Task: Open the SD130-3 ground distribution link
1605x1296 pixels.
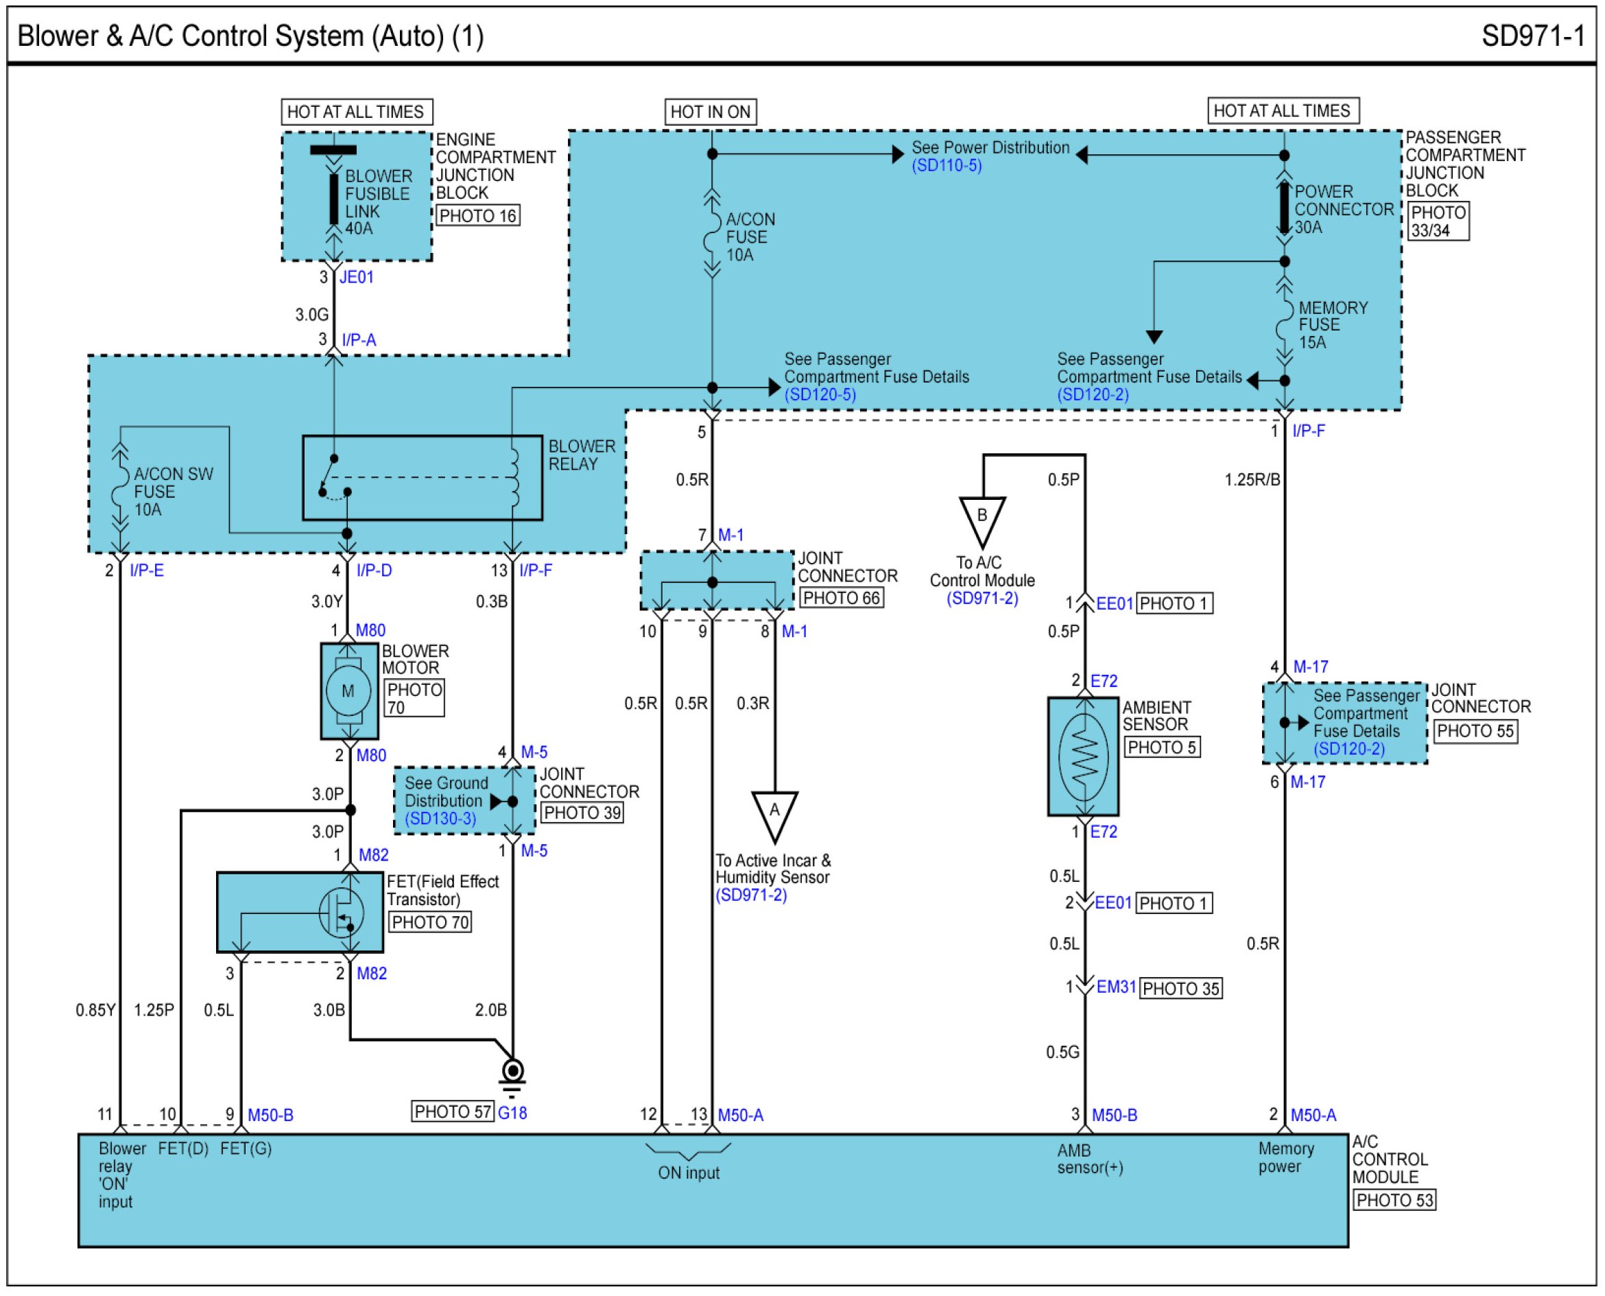Action: coord(440,819)
